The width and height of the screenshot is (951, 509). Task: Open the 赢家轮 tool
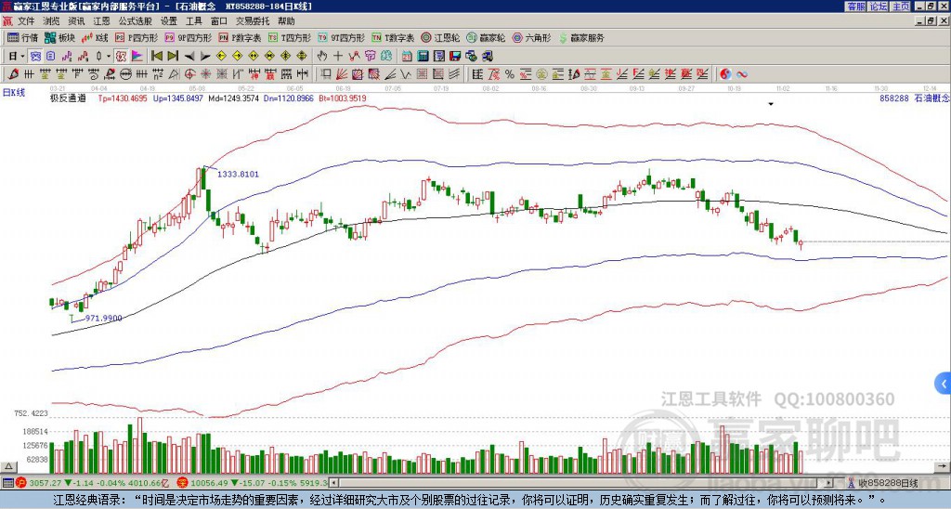(486, 37)
